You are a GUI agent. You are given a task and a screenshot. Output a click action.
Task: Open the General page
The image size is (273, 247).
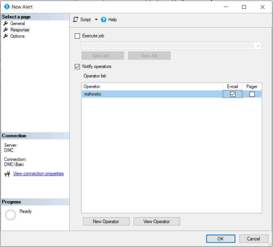[17, 24]
